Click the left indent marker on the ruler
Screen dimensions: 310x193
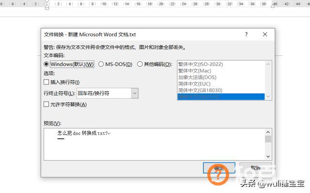pyautogui.click(x=47, y=8)
